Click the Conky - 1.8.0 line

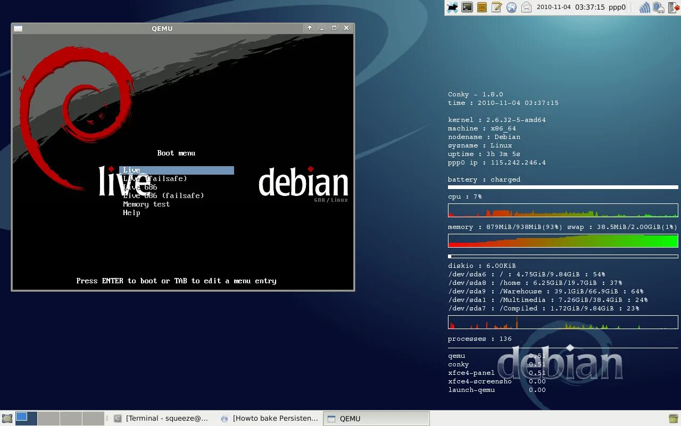tap(475, 94)
